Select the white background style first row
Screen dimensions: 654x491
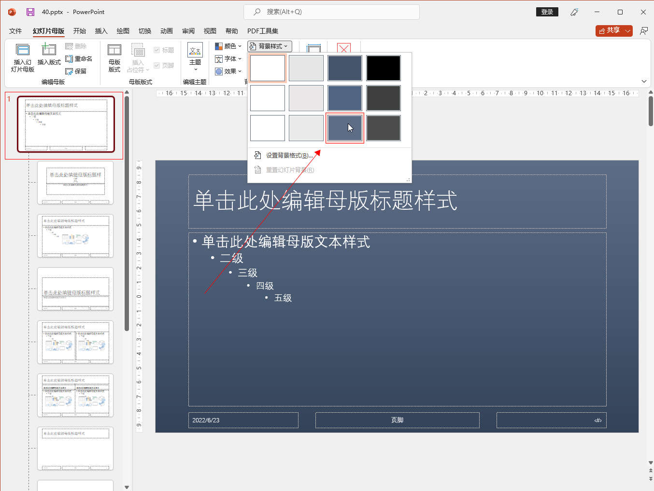point(268,68)
